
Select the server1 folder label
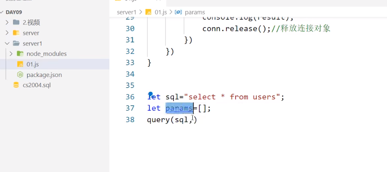coord(32,43)
